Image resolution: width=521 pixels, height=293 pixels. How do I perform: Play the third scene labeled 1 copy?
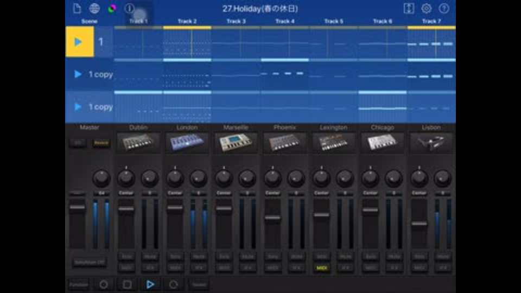point(78,107)
